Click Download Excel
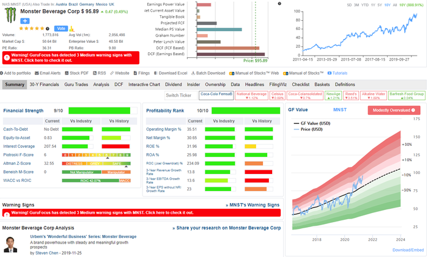Screen dimensions: 428x257 click(171, 73)
